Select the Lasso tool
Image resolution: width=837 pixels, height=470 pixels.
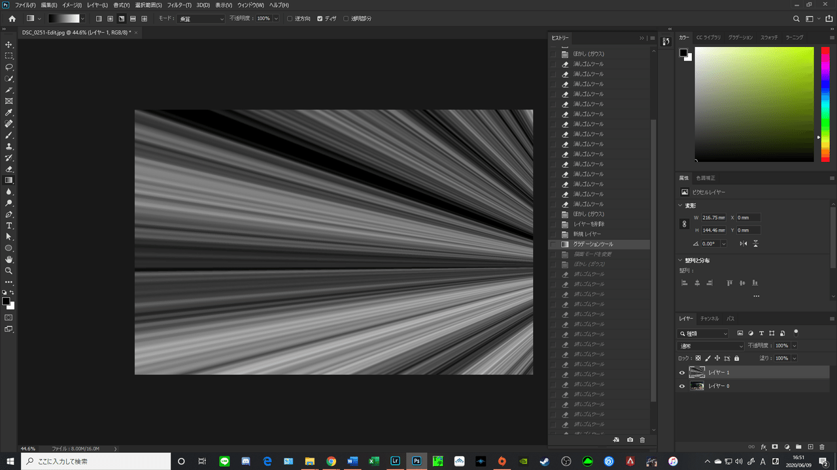pos(9,67)
